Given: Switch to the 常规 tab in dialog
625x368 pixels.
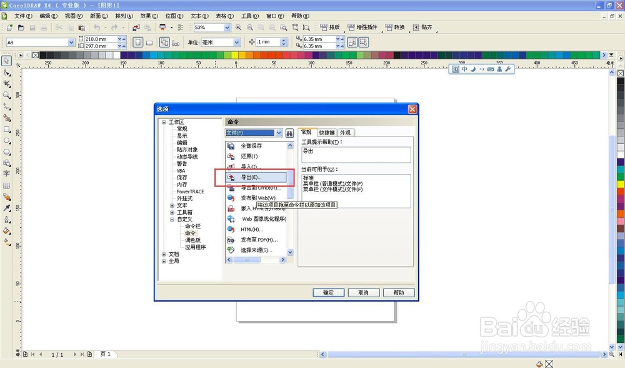Looking at the screenshot, I should point(306,132).
